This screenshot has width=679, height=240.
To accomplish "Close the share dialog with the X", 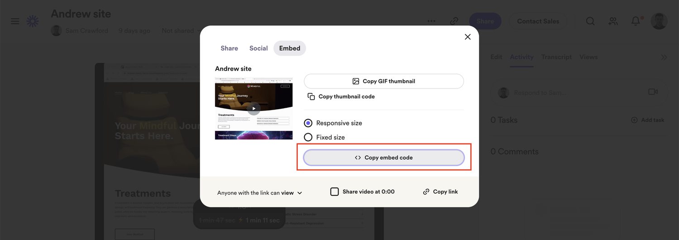I will (468, 37).
